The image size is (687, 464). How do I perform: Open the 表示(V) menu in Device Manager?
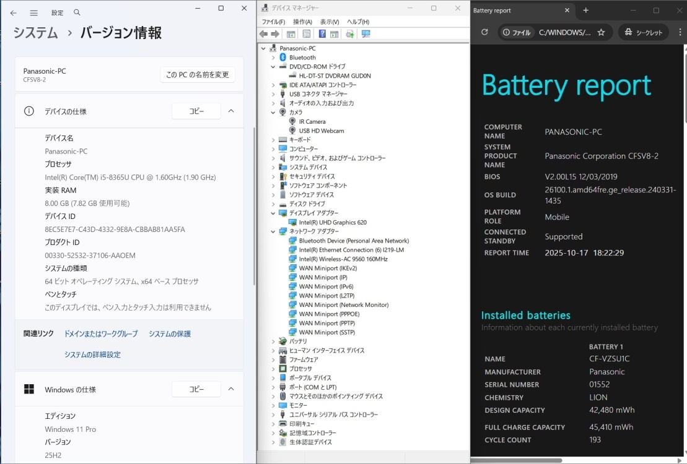(329, 22)
